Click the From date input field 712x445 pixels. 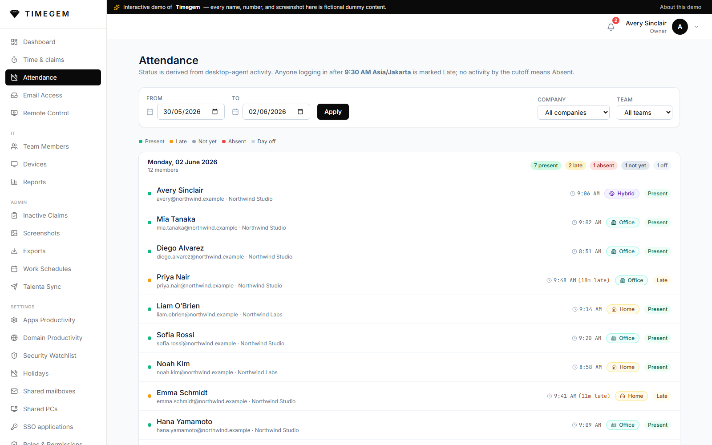pos(191,112)
